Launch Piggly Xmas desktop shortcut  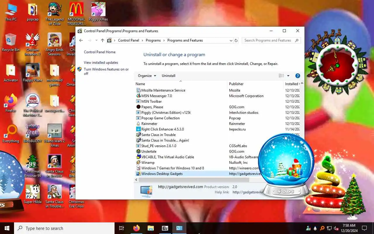pos(98,12)
